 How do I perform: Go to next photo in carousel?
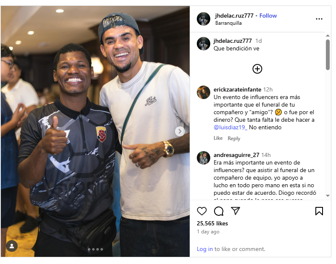(180, 131)
